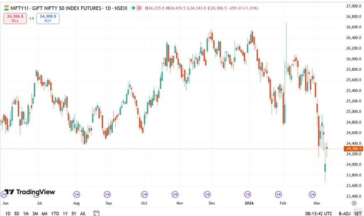Open chart settings hexagon icon

point(354,203)
